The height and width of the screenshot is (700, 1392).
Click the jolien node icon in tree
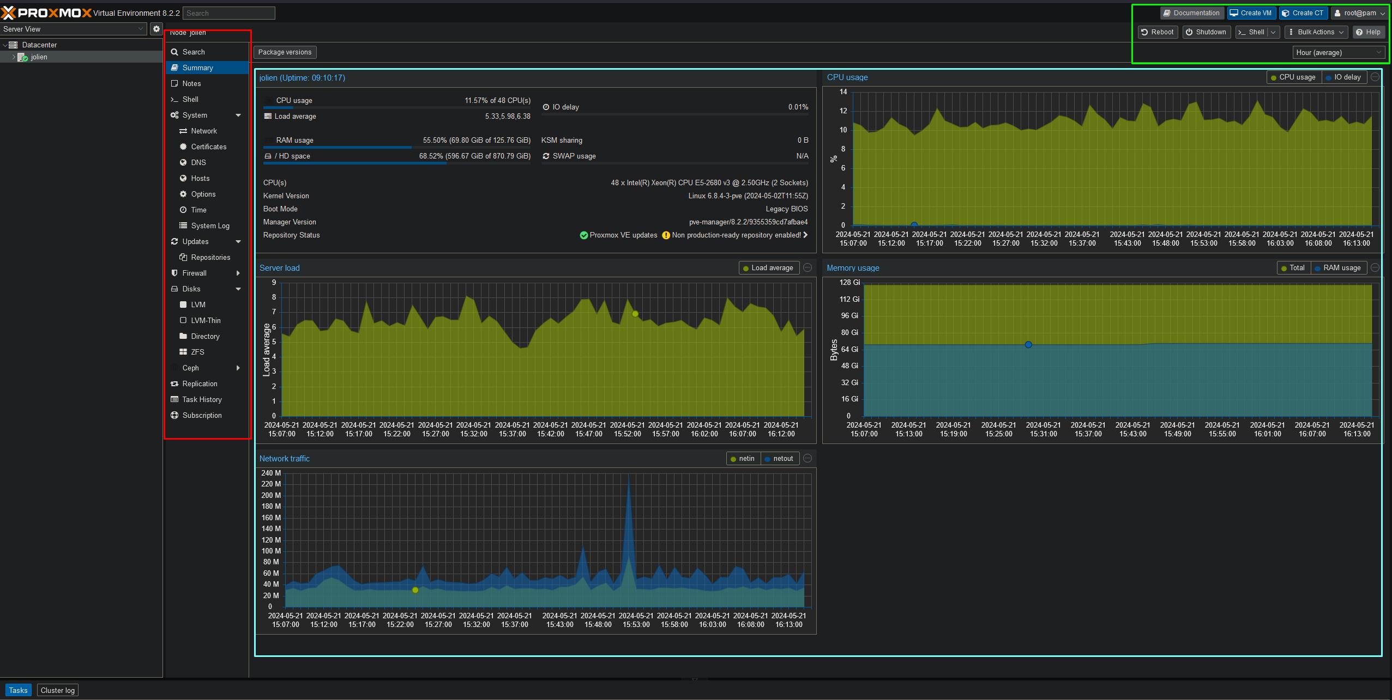point(23,57)
